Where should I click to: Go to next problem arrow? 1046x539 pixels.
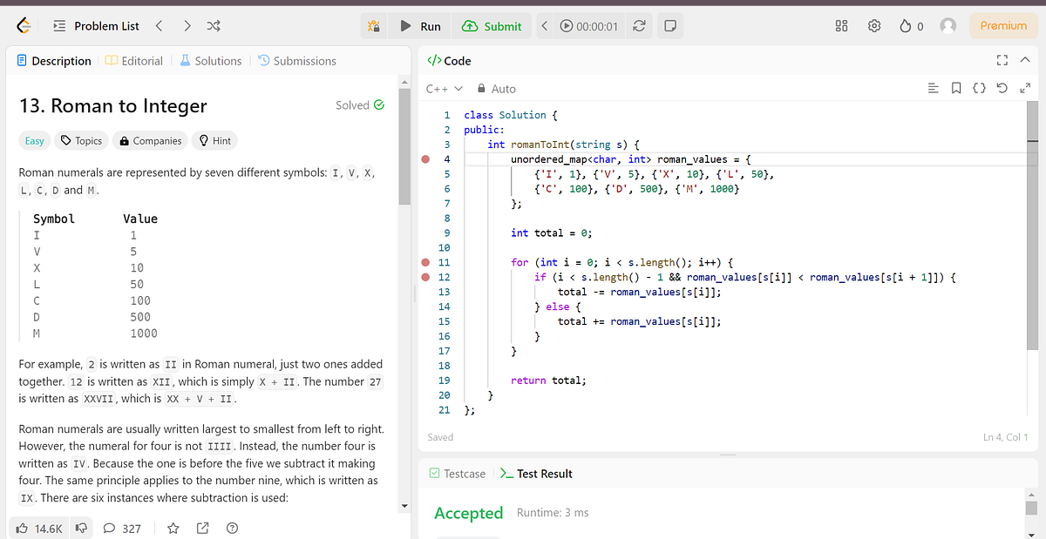(x=187, y=26)
